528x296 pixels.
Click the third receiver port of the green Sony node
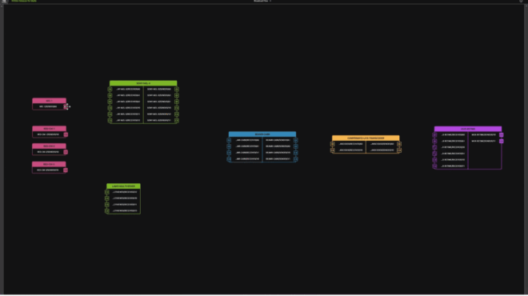tap(110, 102)
